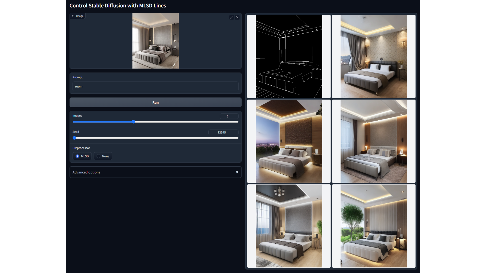
Task: Remove uploaded image with the X icon
Action: pyautogui.click(x=237, y=17)
